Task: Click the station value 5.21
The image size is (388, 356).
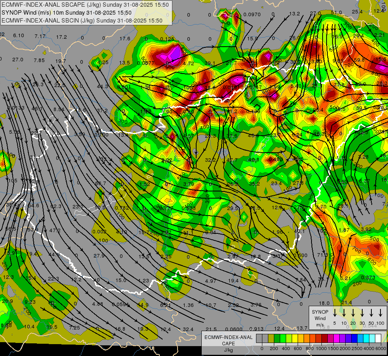Action: pos(345,278)
